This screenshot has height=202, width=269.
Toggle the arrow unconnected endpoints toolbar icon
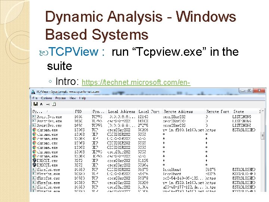point(48,104)
